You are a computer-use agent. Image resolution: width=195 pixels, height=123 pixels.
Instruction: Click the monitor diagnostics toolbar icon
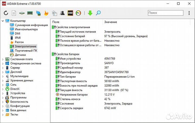pos(38,13)
